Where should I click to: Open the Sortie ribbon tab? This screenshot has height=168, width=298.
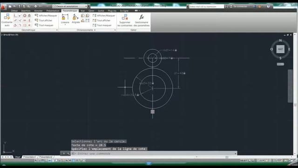101,11
